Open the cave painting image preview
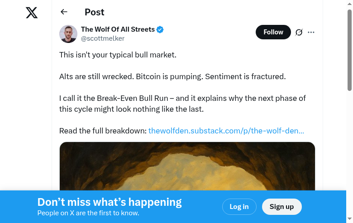Image resolution: width=353 pixels, height=223 pixels. pos(187,166)
